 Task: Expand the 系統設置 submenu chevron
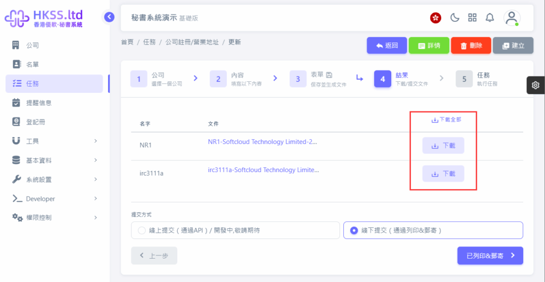(x=96, y=180)
